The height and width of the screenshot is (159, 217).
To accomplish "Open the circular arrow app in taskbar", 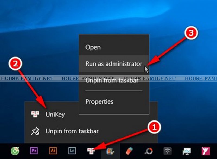I will 148,151.
